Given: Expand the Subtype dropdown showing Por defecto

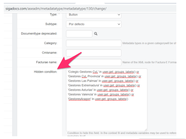Looking at the screenshot, I should coord(94,24).
